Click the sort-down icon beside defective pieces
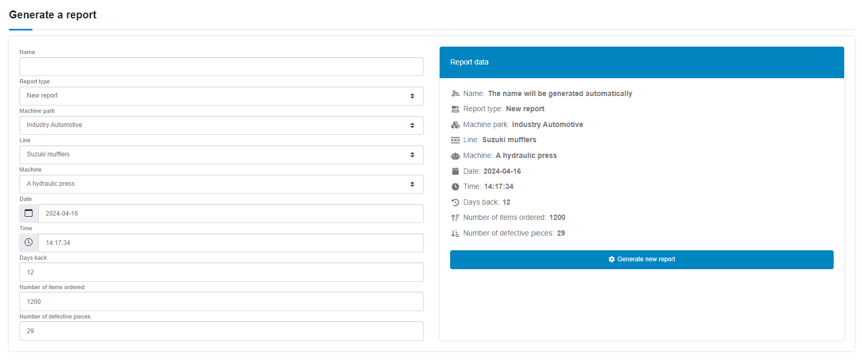The height and width of the screenshot is (361, 862). point(455,233)
